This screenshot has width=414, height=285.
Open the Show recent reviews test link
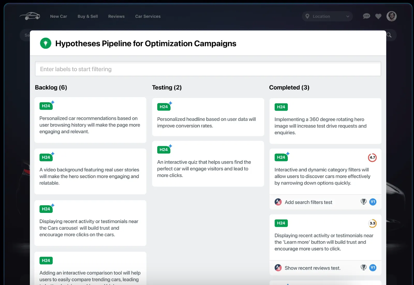[312, 268]
